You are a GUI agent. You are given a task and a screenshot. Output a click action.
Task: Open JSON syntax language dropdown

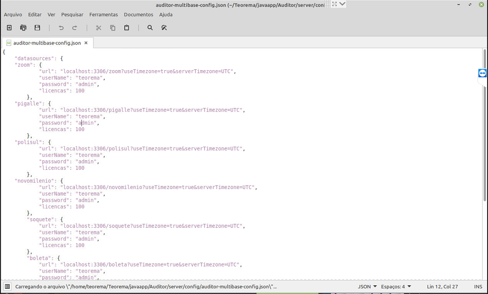coord(367,287)
